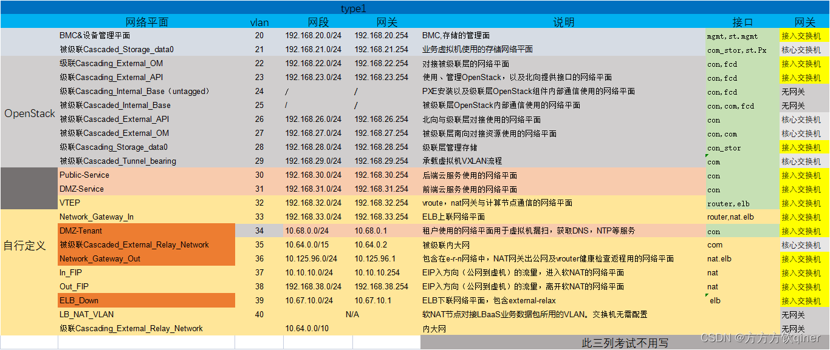
Task: Click the 此三列考试不用写 note cell
Action: click(625, 343)
